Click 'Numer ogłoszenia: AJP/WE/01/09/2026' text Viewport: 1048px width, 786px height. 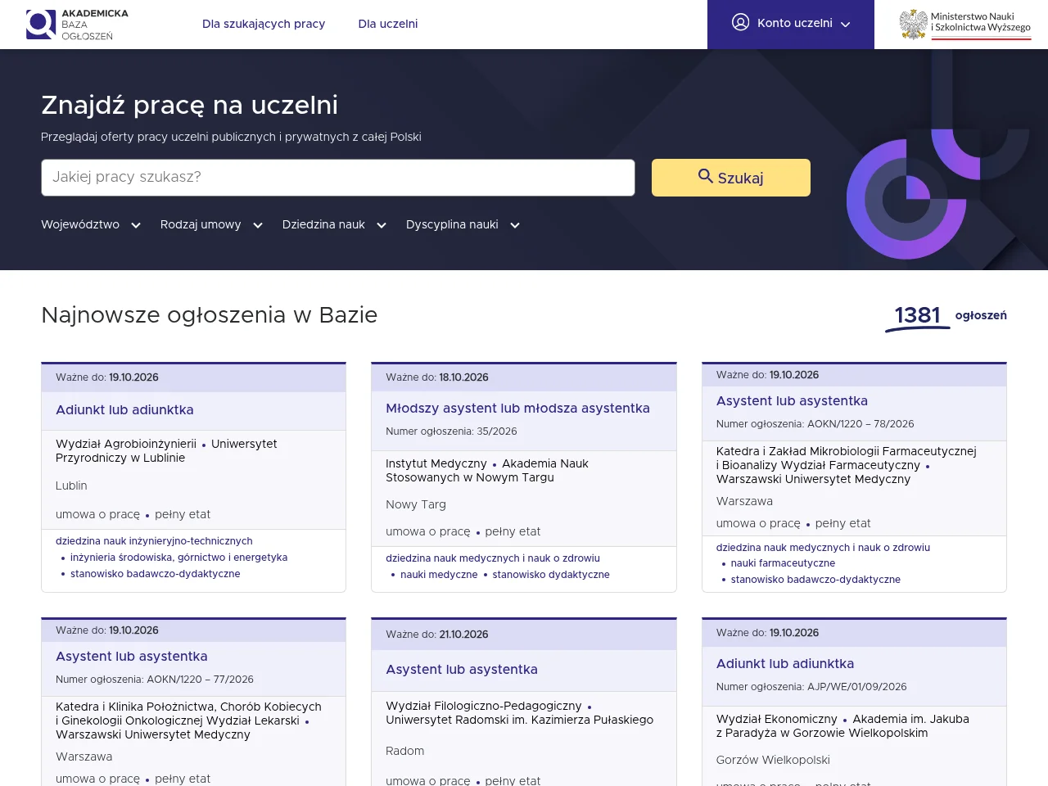811,687
